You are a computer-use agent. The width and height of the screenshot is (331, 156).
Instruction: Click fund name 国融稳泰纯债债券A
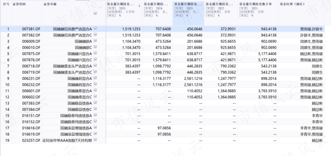76,115
